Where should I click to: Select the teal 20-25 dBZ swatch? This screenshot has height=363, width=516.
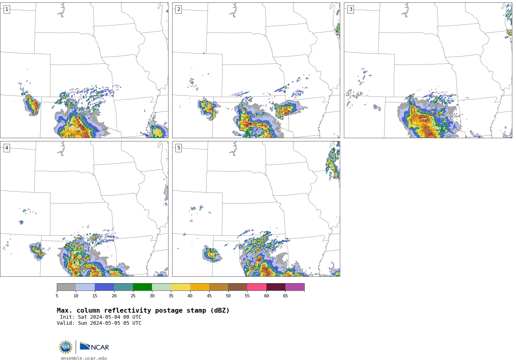123,287
